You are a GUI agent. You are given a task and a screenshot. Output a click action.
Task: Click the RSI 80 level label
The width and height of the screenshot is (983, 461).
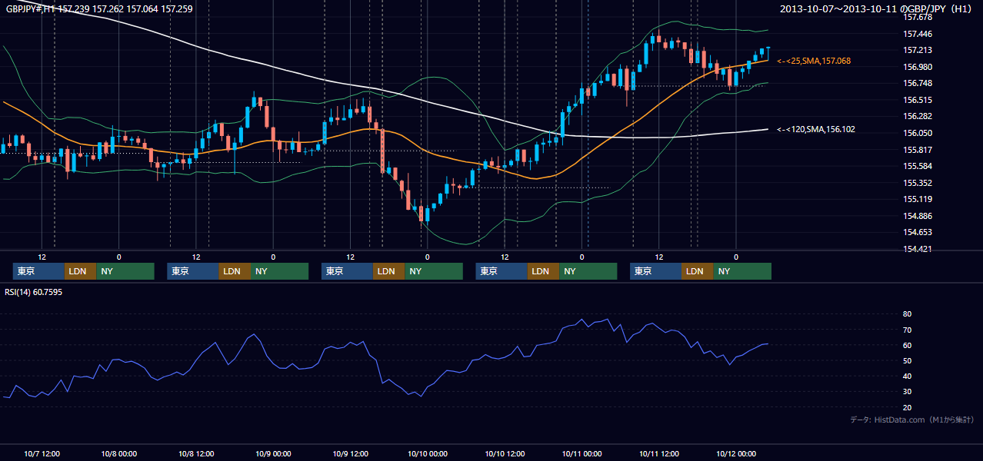point(907,314)
